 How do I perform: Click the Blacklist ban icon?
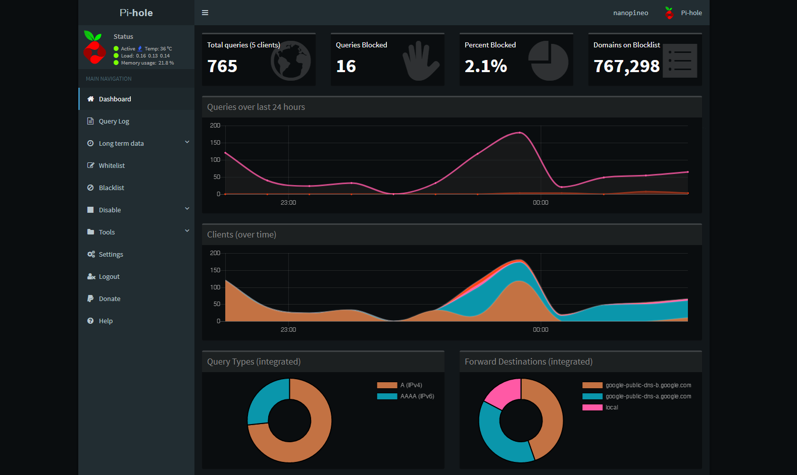click(x=90, y=188)
